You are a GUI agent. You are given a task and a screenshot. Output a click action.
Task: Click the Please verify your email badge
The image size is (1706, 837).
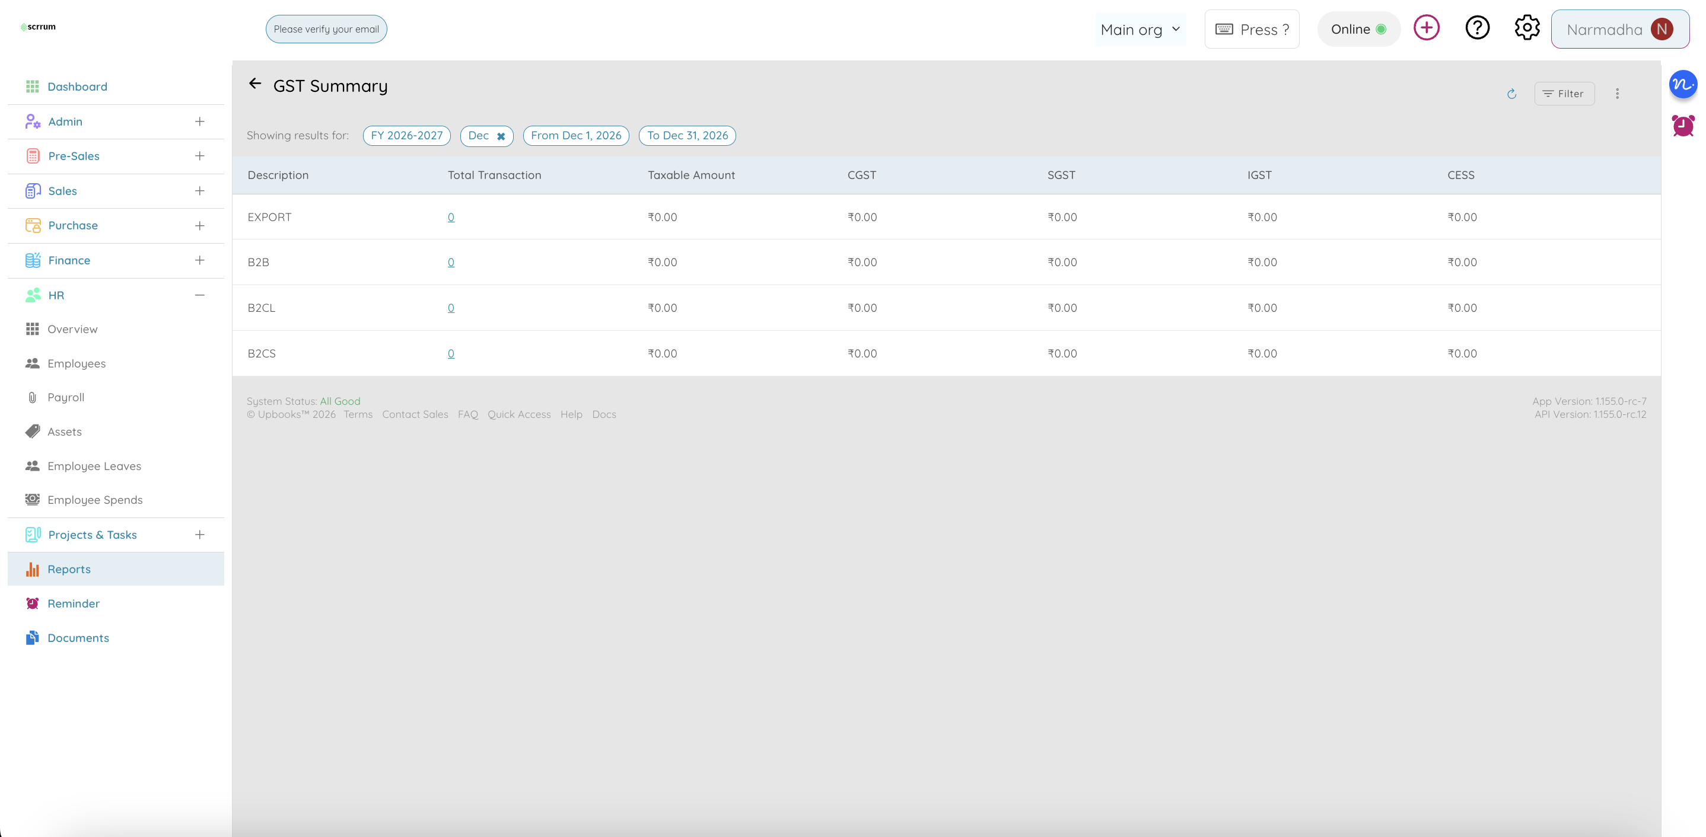[326, 29]
